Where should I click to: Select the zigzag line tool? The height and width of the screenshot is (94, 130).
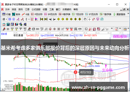click(107, 29)
